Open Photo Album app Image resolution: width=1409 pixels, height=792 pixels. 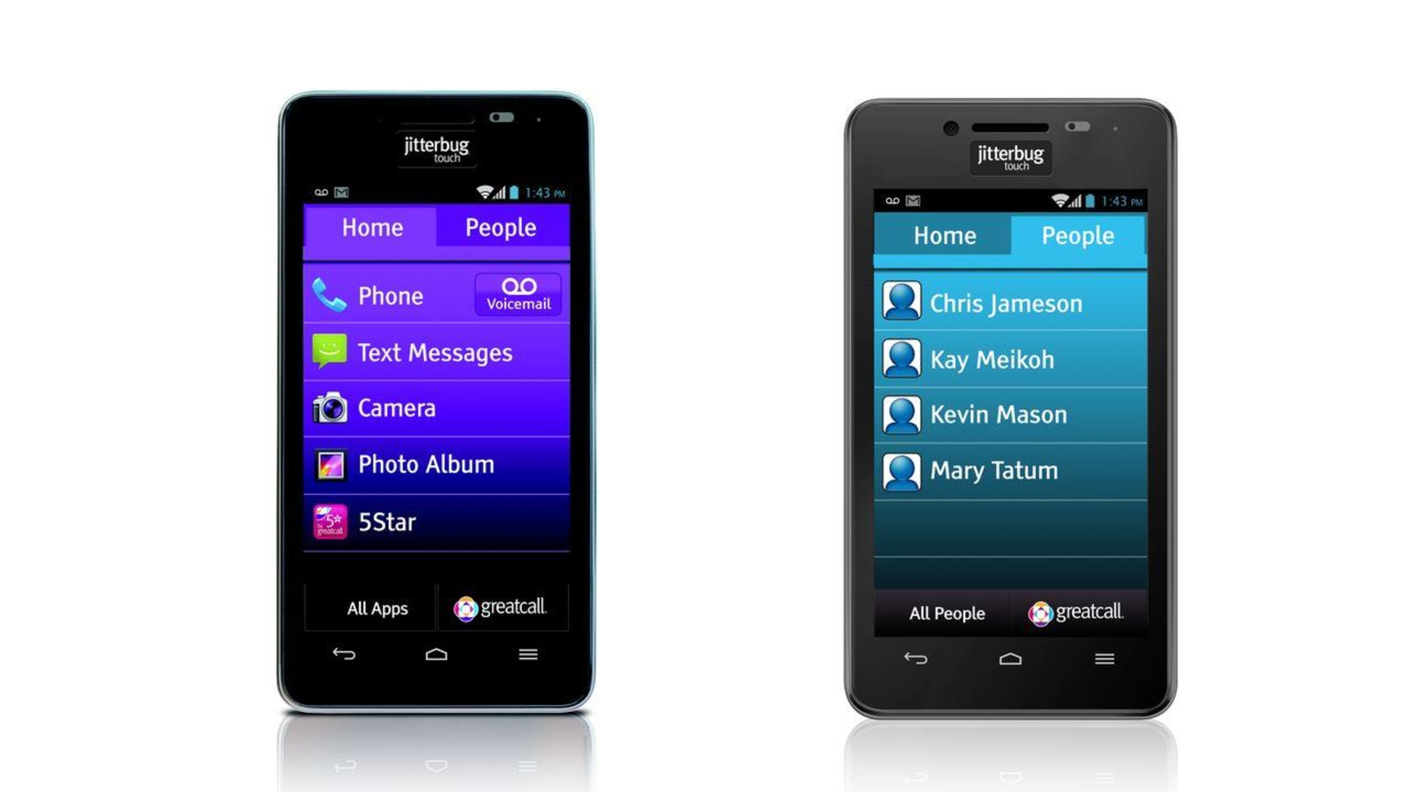(434, 465)
